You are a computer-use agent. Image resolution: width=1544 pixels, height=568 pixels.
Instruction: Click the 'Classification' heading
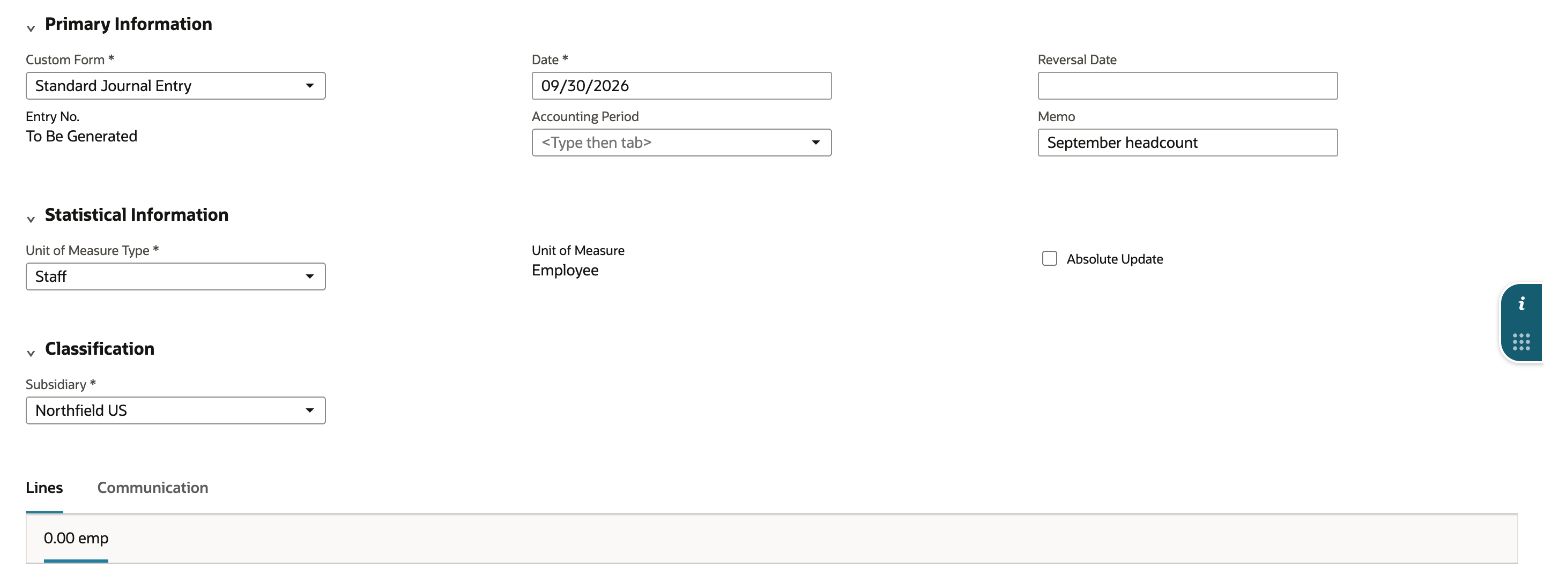point(100,349)
